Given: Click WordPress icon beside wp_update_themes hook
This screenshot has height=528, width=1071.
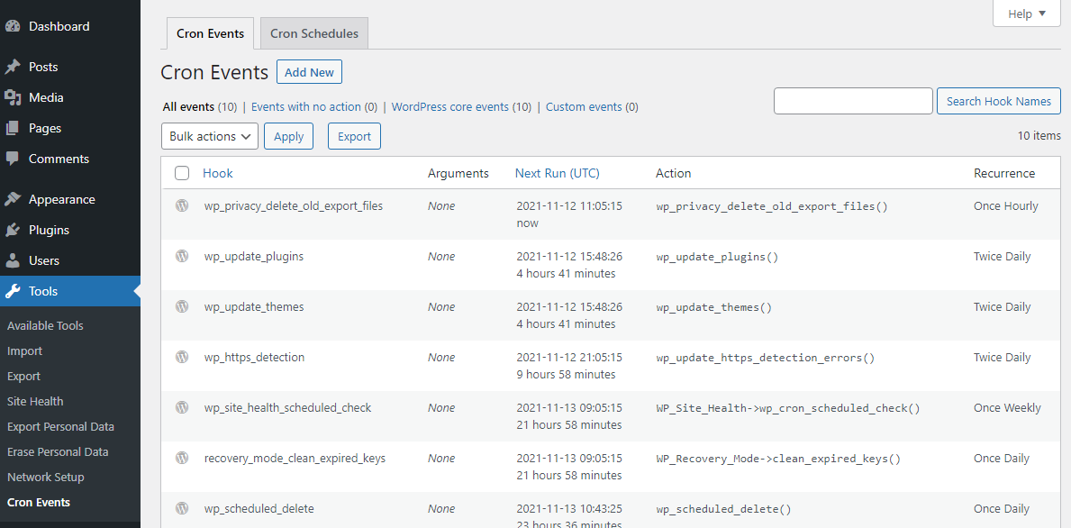Looking at the screenshot, I should tap(182, 306).
